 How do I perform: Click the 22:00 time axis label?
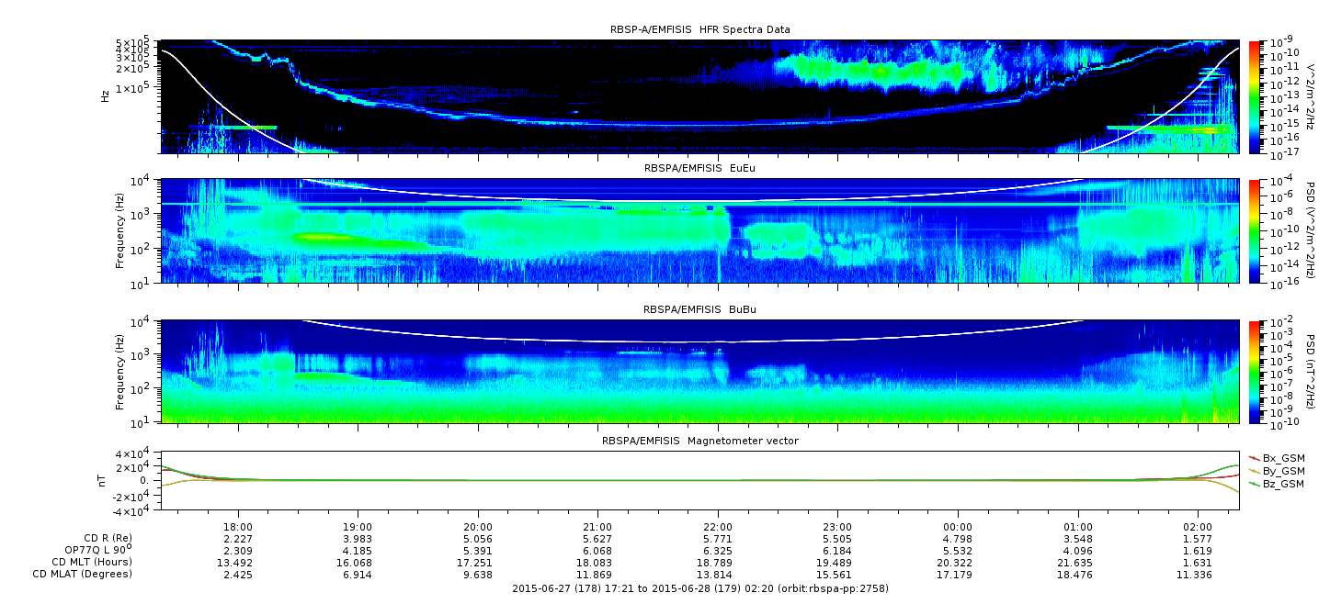(x=718, y=526)
